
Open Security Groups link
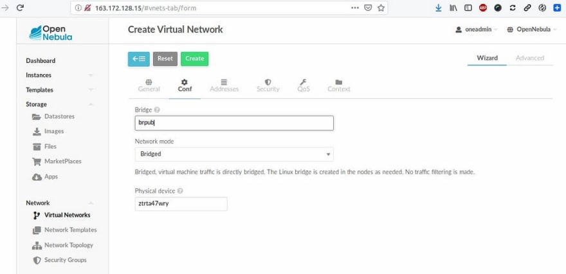tap(66, 260)
